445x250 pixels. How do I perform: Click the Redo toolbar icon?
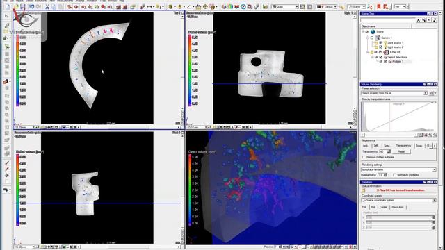tap(39, 6)
